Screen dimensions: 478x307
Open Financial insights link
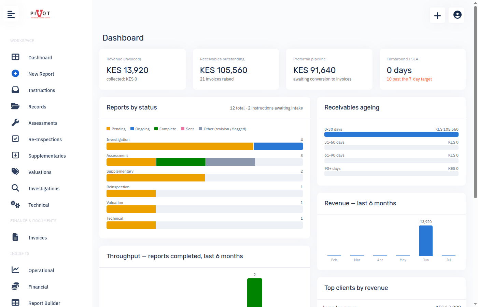coord(38,287)
